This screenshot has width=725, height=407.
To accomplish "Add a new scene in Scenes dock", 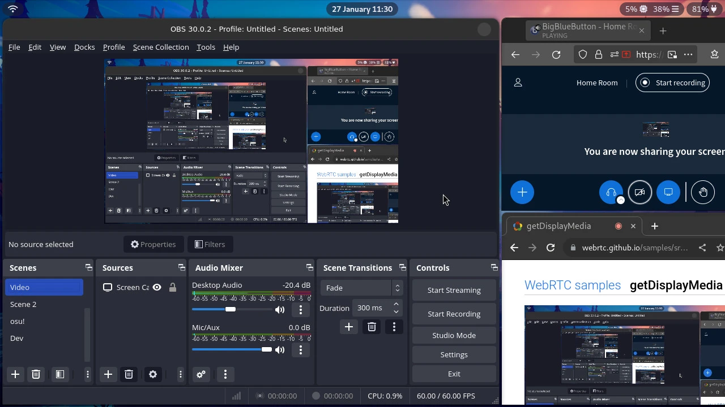I will (x=15, y=374).
